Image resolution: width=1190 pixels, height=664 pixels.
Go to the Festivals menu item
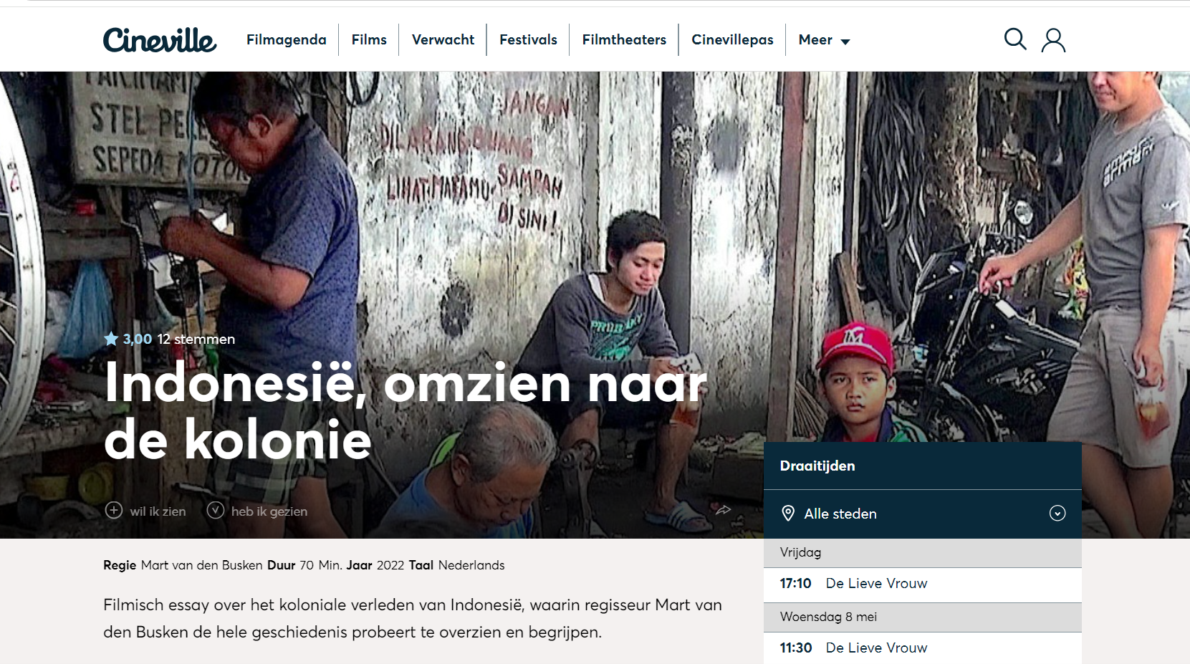tap(528, 40)
